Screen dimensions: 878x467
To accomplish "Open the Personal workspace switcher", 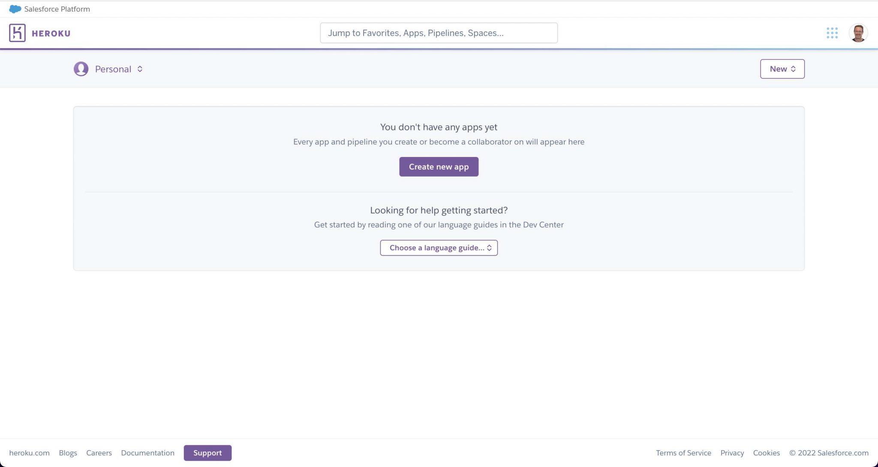I will [117, 69].
